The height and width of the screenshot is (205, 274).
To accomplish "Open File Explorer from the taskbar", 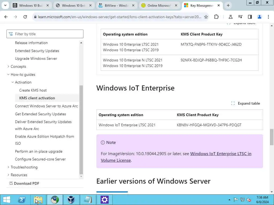I will tap(39, 200).
